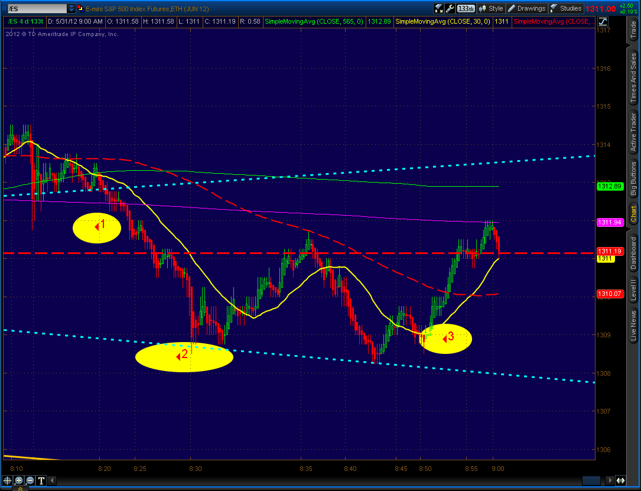Click the 8:30 time axis label
This screenshot has height=491, width=641.
pos(196,469)
